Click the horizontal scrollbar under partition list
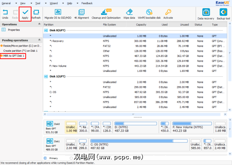The height and width of the screenshot is (165, 232). [x=133, y=114]
